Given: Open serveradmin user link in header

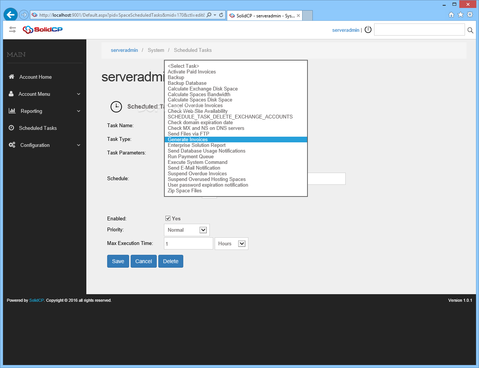Looking at the screenshot, I should 346,30.
